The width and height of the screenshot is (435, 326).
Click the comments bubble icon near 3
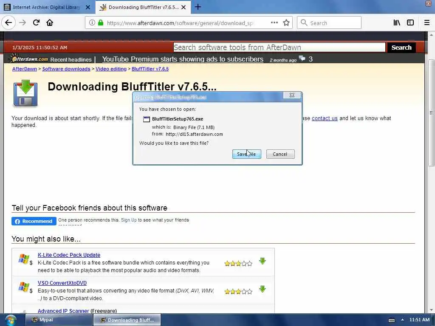pos(302,59)
